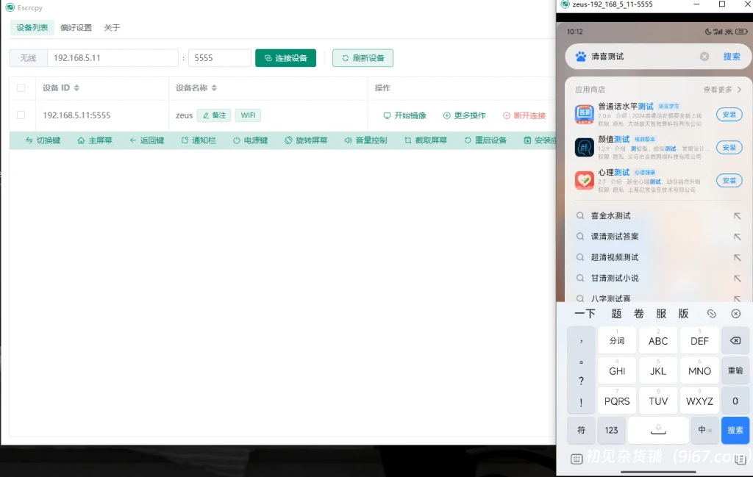Open the 关于 about menu
753x477 pixels.
click(112, 27)
